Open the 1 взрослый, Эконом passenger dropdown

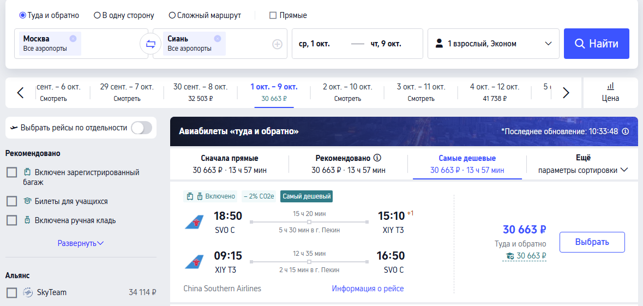click(x=494, y=44)
